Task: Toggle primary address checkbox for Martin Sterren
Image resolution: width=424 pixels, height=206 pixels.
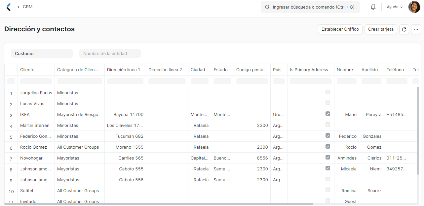Action: [328, 125]
